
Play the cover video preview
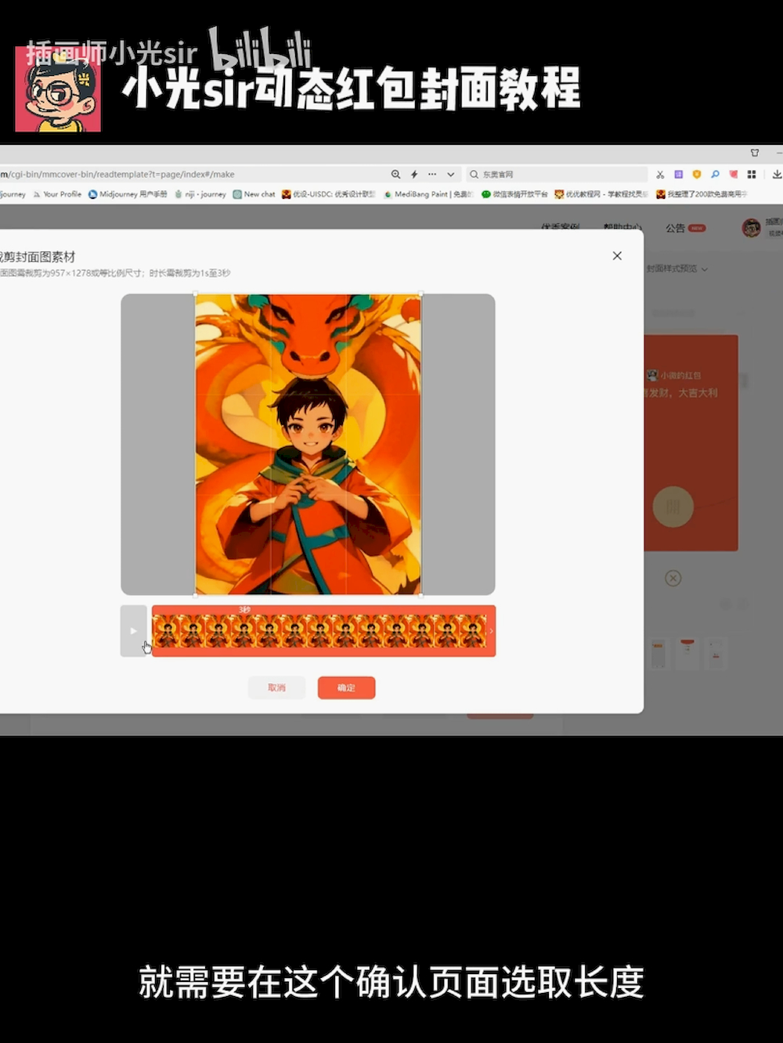134,631
